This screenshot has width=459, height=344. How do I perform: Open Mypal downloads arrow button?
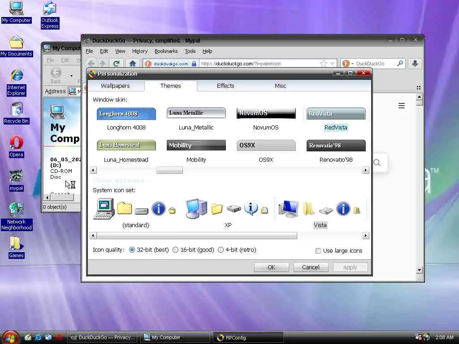tap(415, 64)
